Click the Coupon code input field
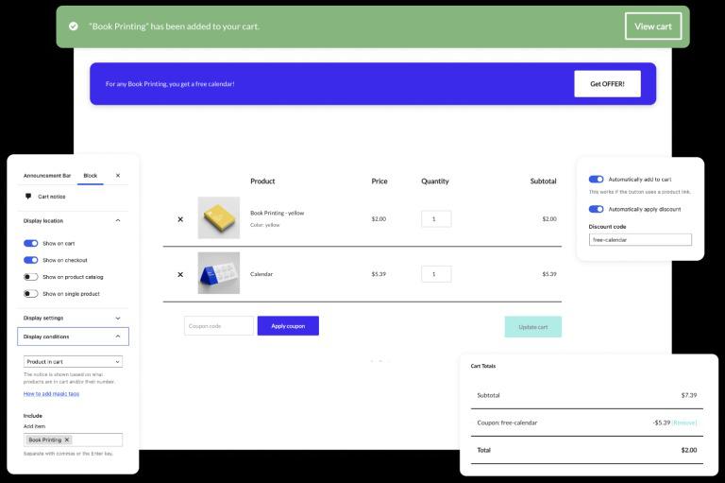 coord(218,326)
